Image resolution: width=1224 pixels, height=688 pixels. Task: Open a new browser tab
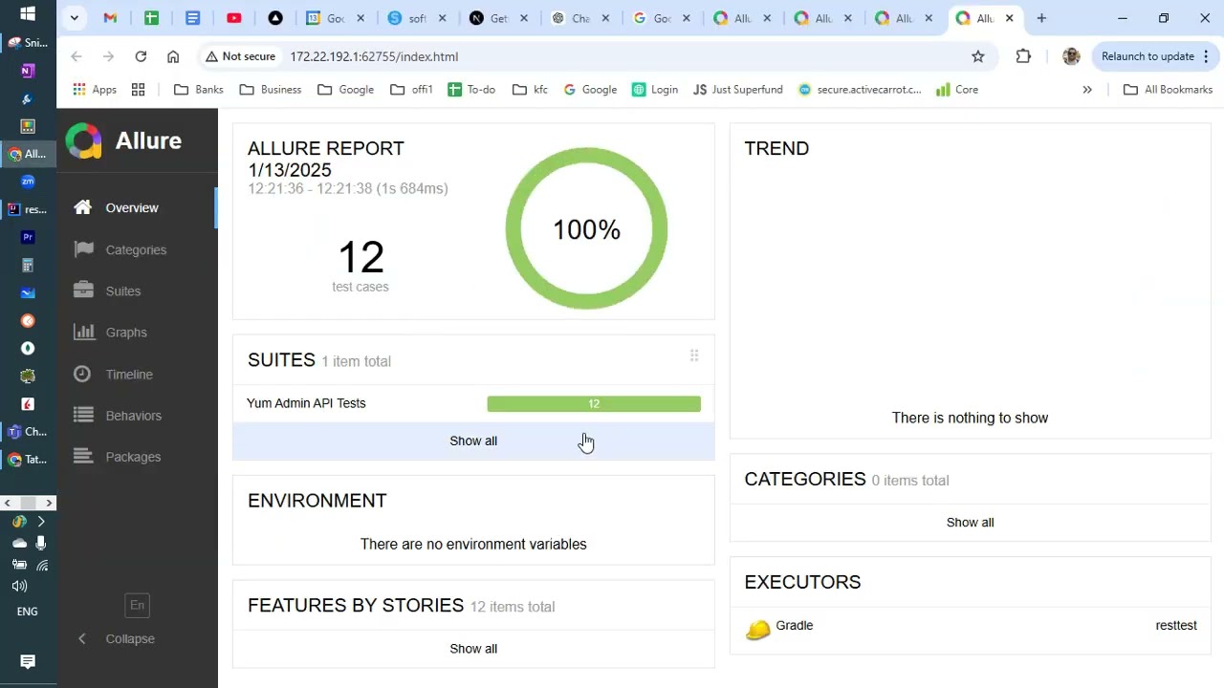point(1041,18)
